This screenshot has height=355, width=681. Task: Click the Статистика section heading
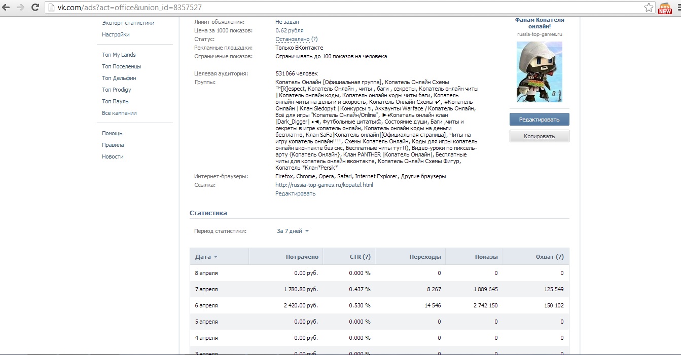click(x=208, y=213)
